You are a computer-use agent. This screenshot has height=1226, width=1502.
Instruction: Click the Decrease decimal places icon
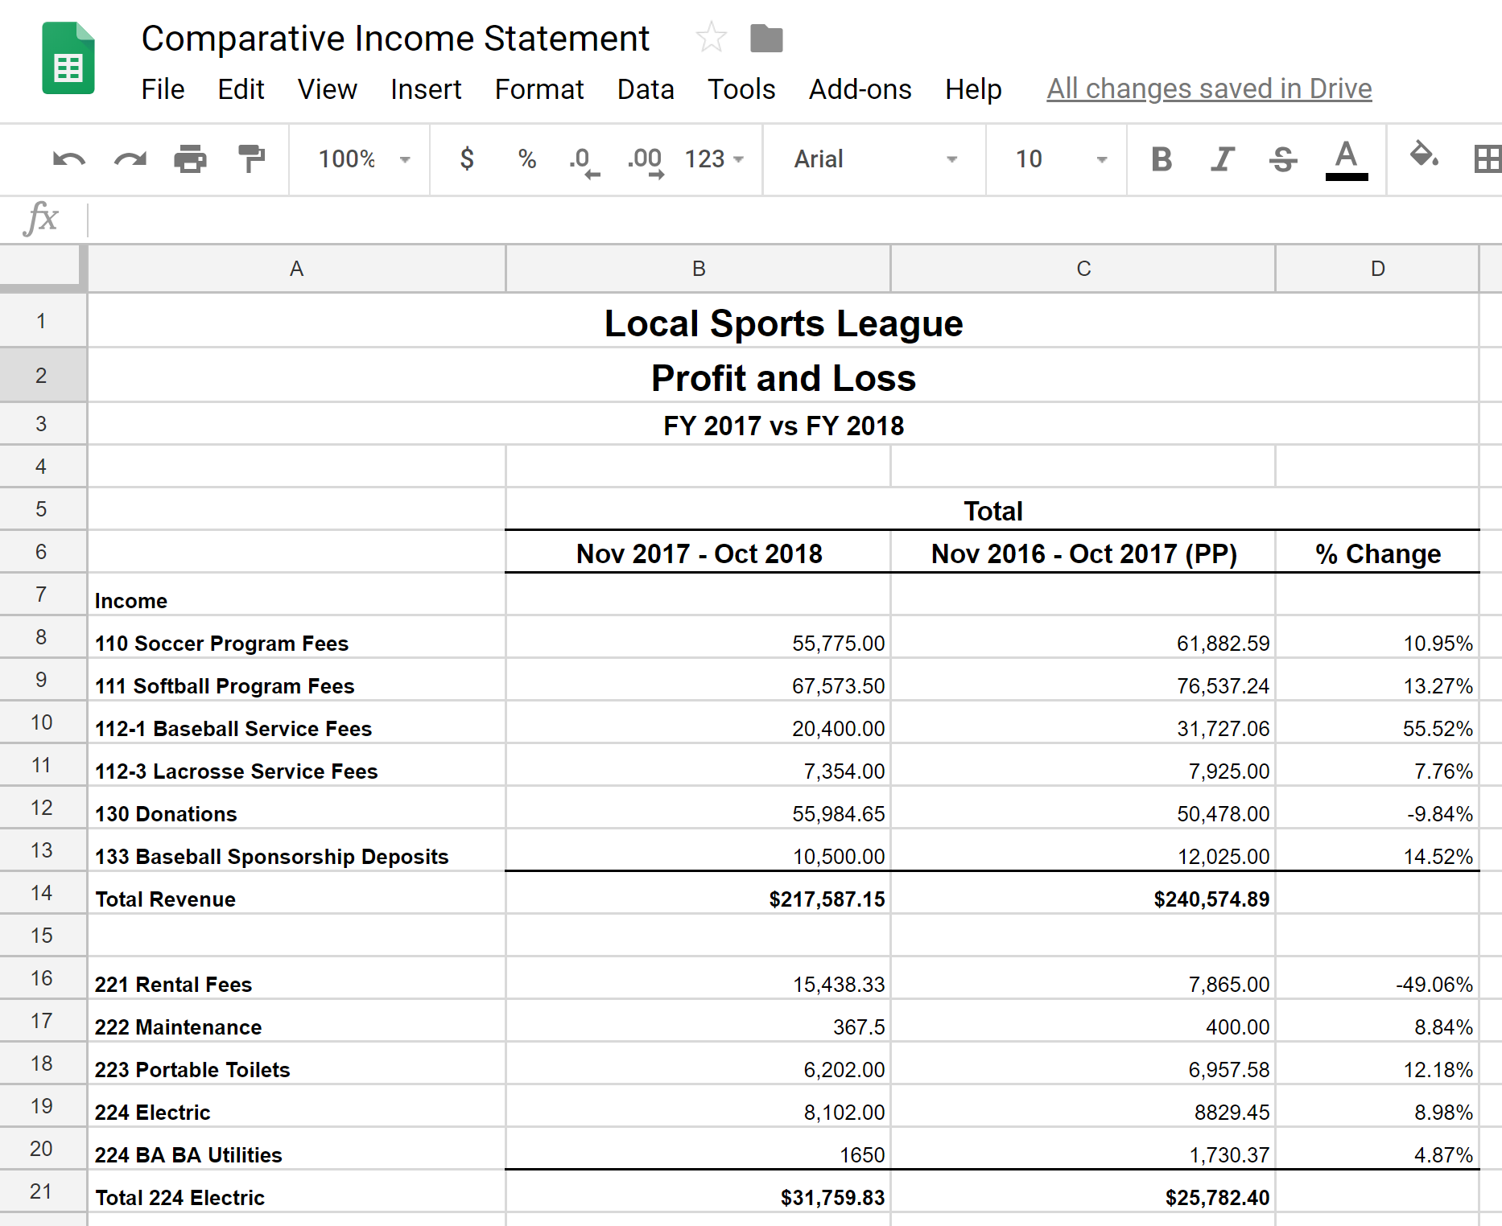click(x=583, y=159)
